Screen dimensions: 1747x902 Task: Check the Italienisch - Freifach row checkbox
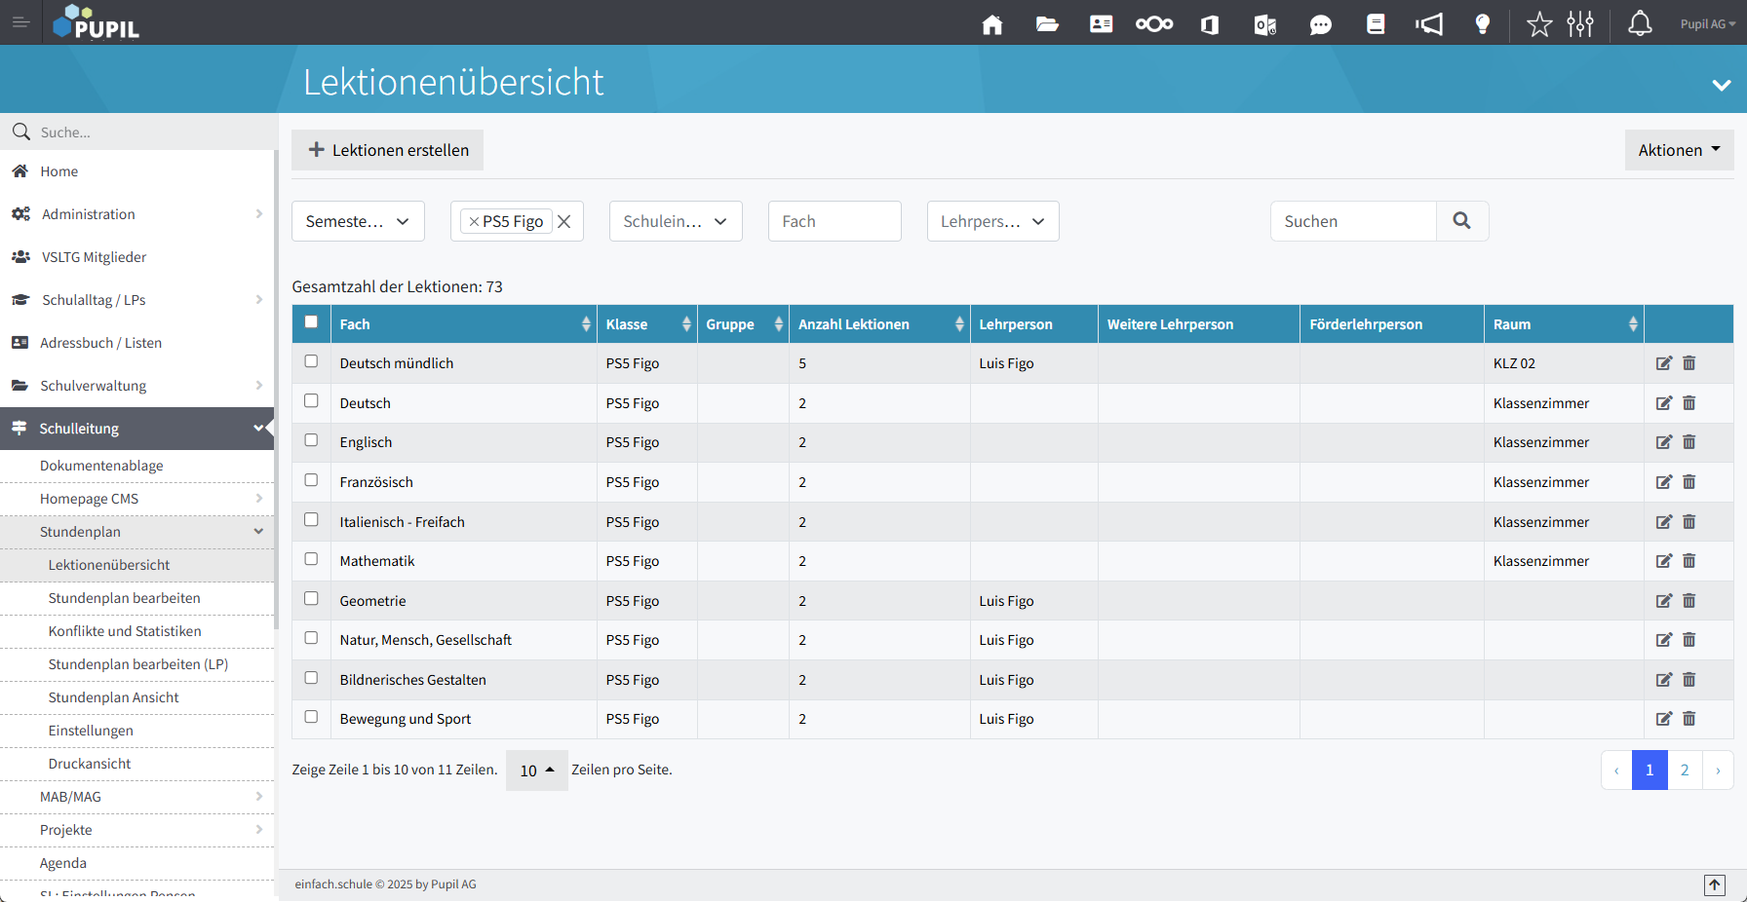pos(311,520)
